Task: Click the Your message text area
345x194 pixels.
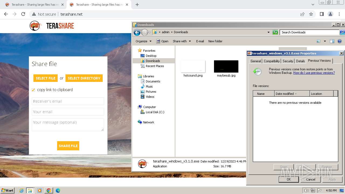Action: [x=68, y=125]
